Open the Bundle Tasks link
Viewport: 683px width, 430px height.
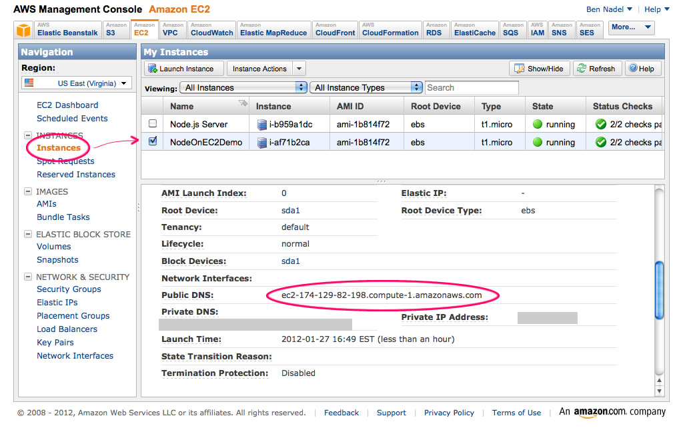(63, 217)
